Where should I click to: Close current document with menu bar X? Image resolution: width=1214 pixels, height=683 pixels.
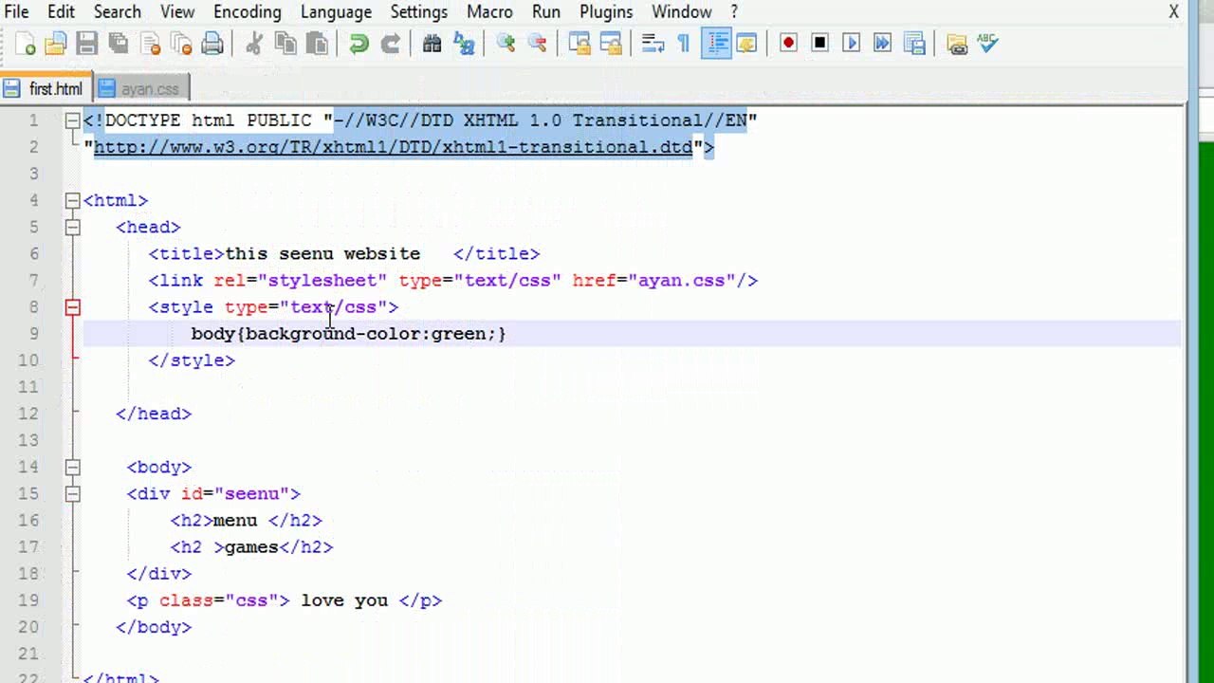pos(1173,12)
